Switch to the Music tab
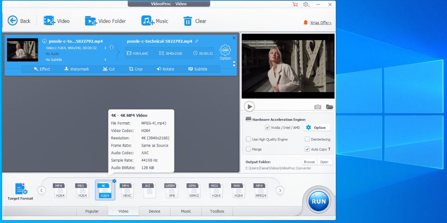This screenshot has height=223, width=447. [x=186, y=211]
